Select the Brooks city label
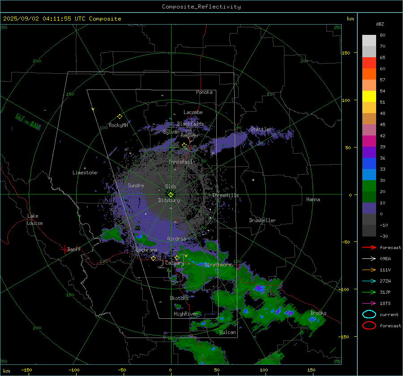The height and width of the screenshot is (376, 403). 318,313
